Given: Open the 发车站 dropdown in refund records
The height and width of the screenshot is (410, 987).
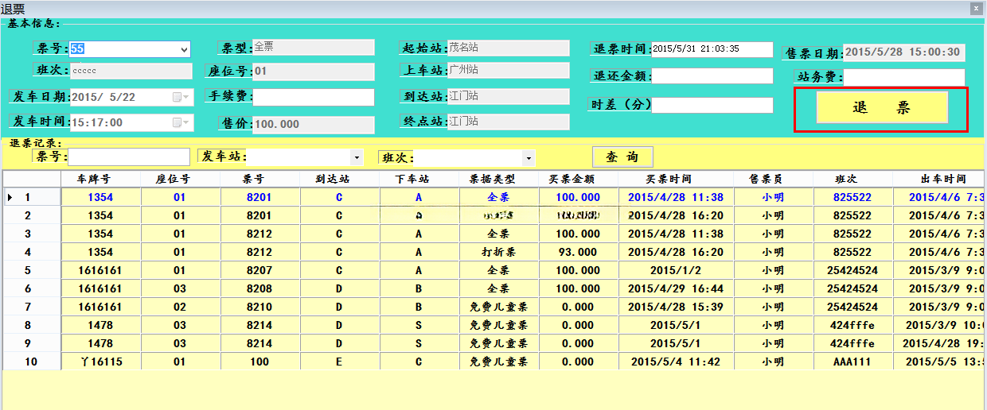Looking at the screenshot, I should tap(356, 157).
